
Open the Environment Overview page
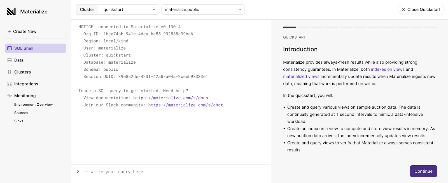(33, 104)
